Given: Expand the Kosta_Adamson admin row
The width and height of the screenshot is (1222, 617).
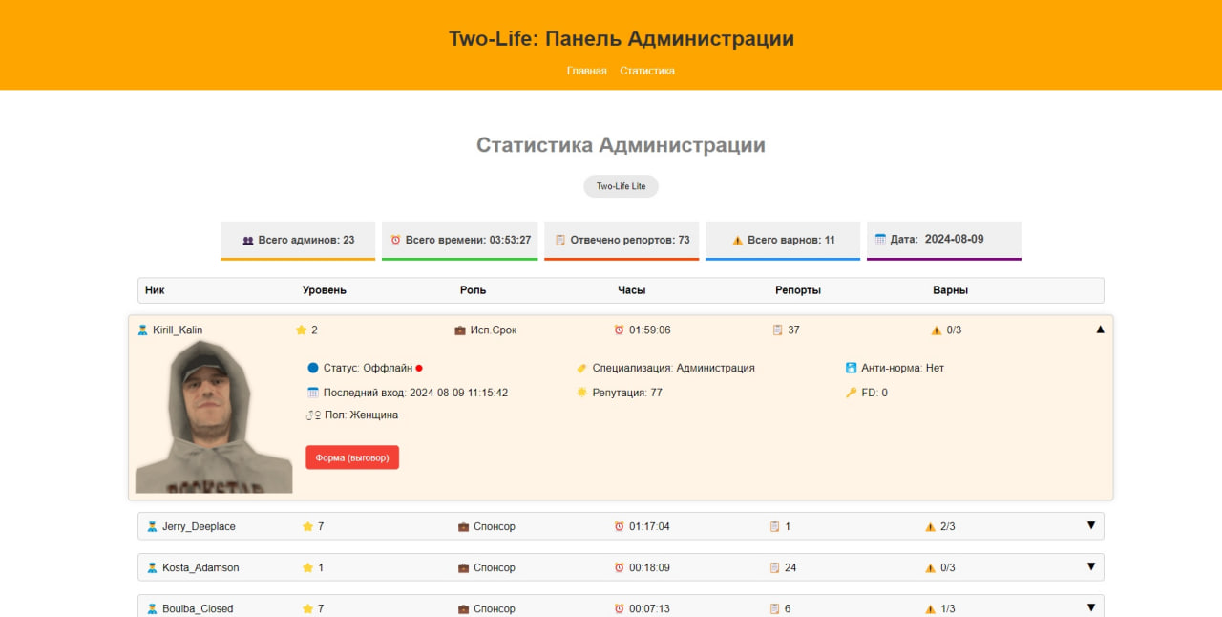Looking at the screenshot, I should pyautogui.click(x=1089, y=566).
